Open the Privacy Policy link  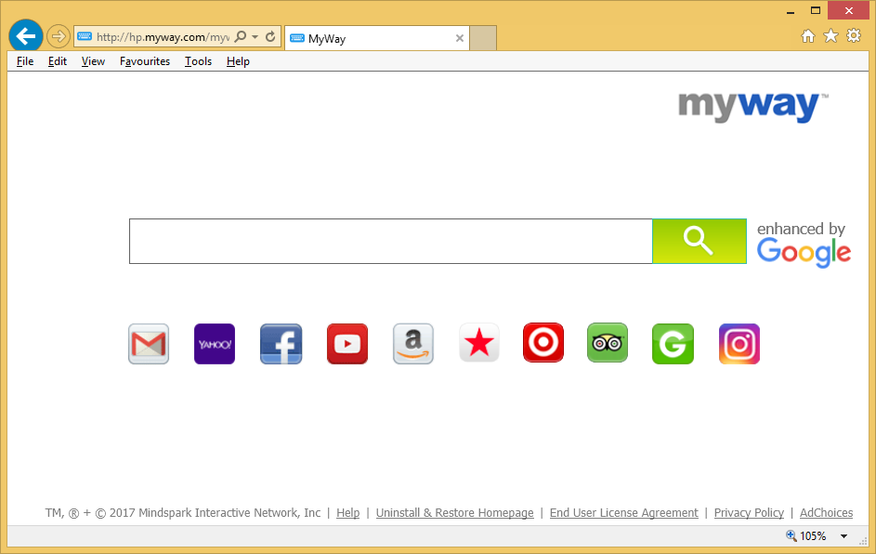(749, 513)
